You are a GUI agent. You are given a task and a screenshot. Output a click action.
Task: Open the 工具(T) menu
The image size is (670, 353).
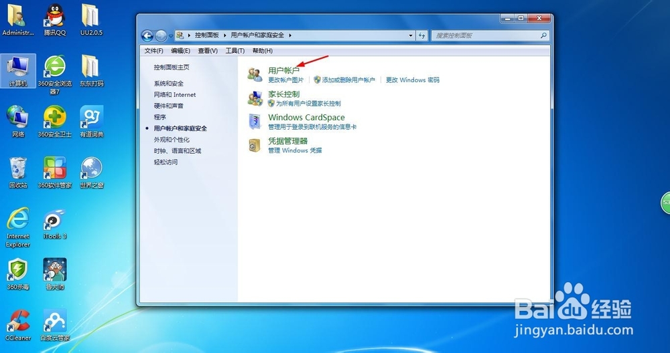pos(235,51)
